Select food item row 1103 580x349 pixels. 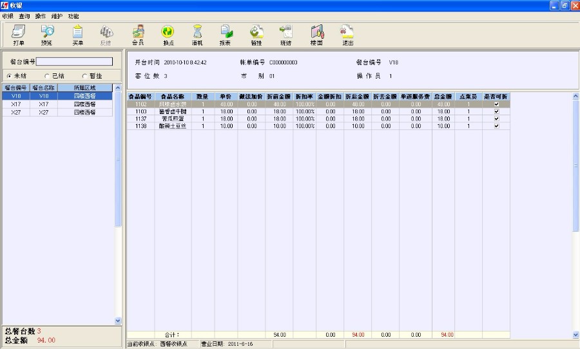pyautogui.click(x=318, y=111)
